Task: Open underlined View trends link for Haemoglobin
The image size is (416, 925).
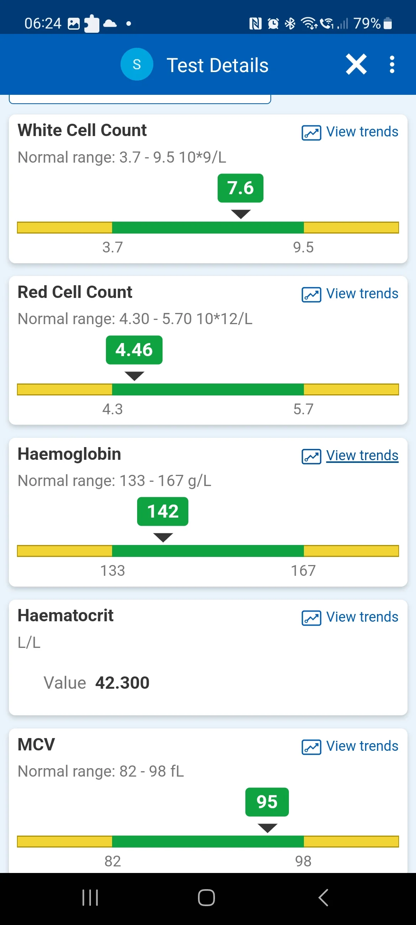Action: pos(362,456)
